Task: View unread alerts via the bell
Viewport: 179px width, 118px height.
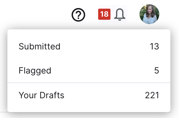Action: point(120,15)
